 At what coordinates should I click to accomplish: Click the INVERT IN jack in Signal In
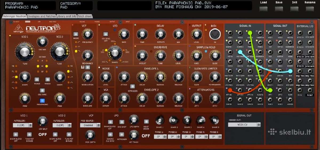(x=260, y=33)
